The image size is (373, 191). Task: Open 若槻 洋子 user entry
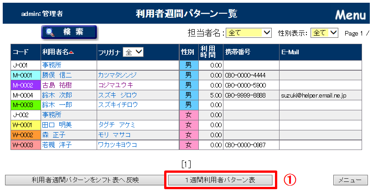click(57, 145)
